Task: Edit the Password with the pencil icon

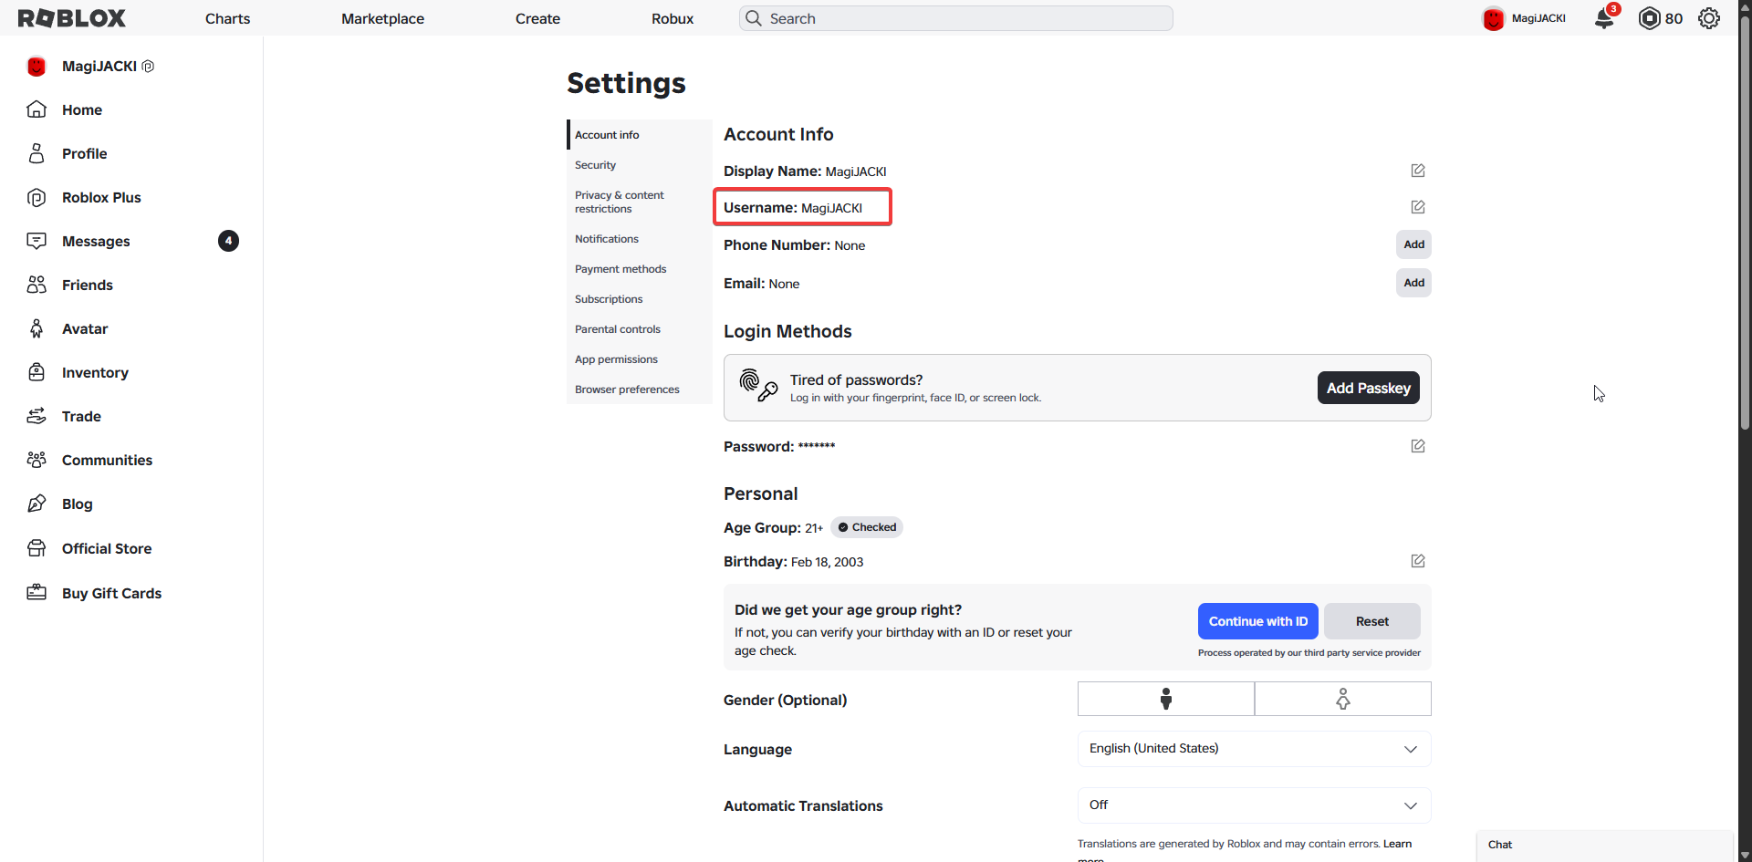Action: pyautogui.click(x=1418, y=446)
